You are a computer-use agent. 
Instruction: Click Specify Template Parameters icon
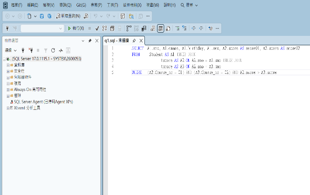[211, 29]
